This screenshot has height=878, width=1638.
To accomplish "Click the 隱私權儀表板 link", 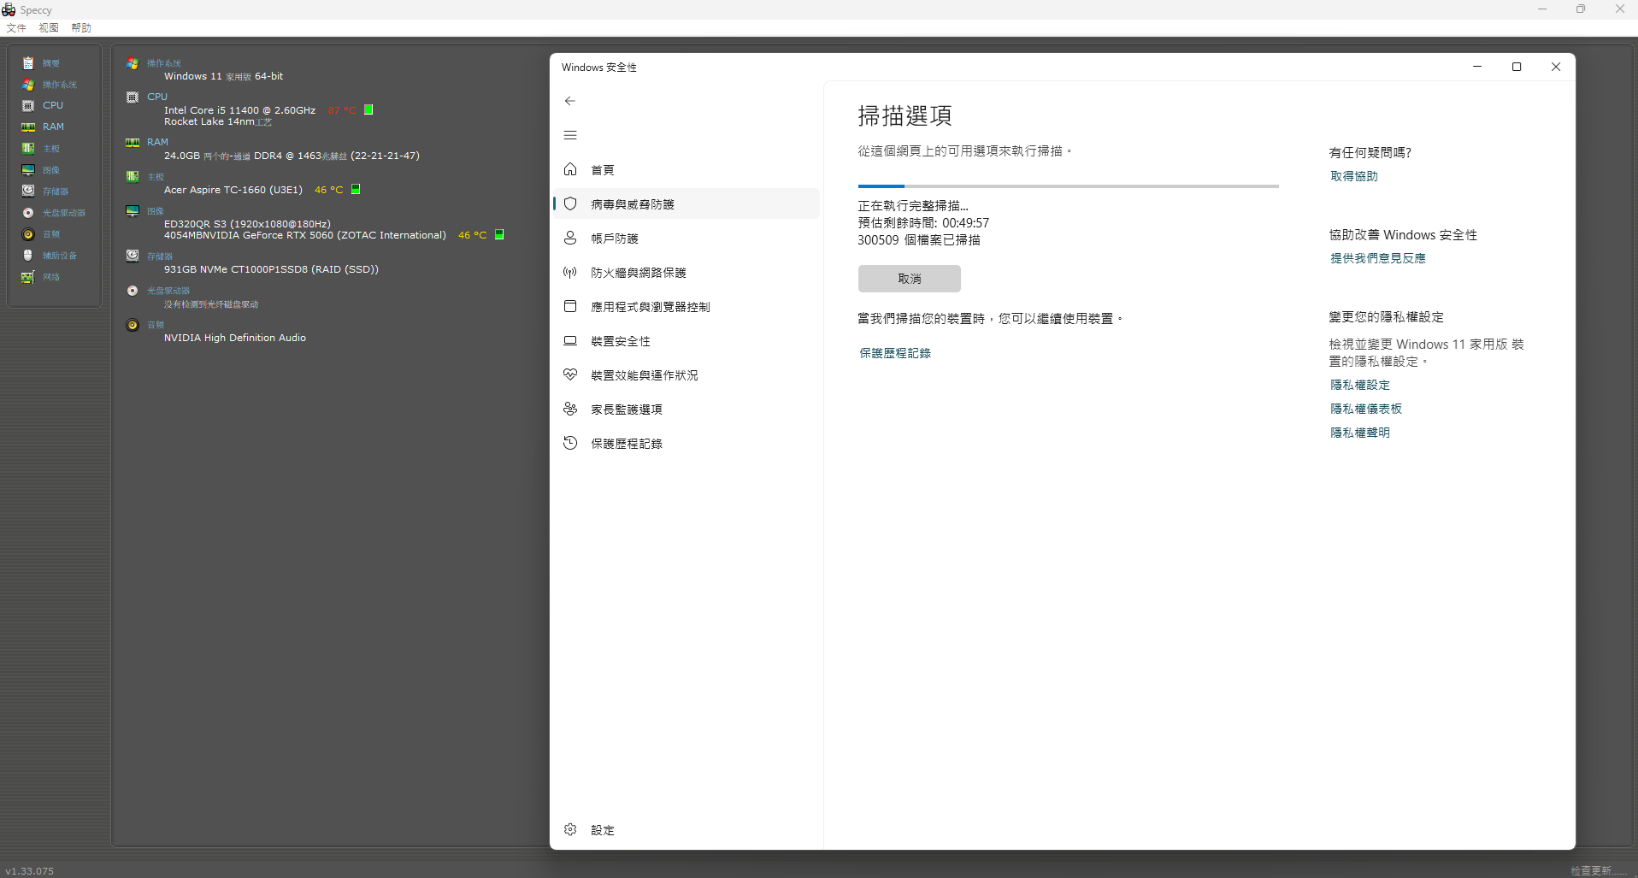I will pyautogui.click(x=1365, y=409).
